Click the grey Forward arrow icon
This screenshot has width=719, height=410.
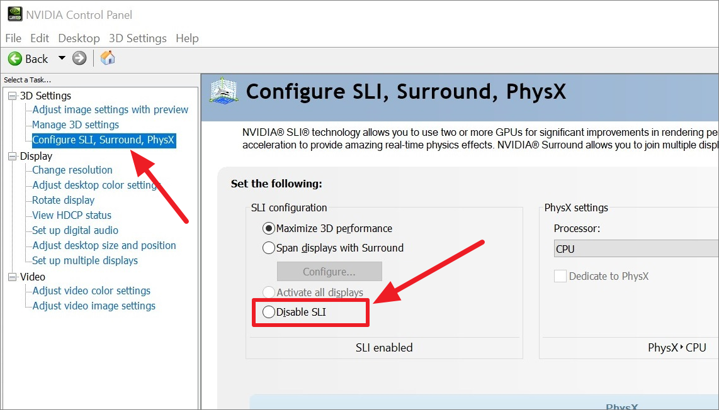[x=79, y=58]
